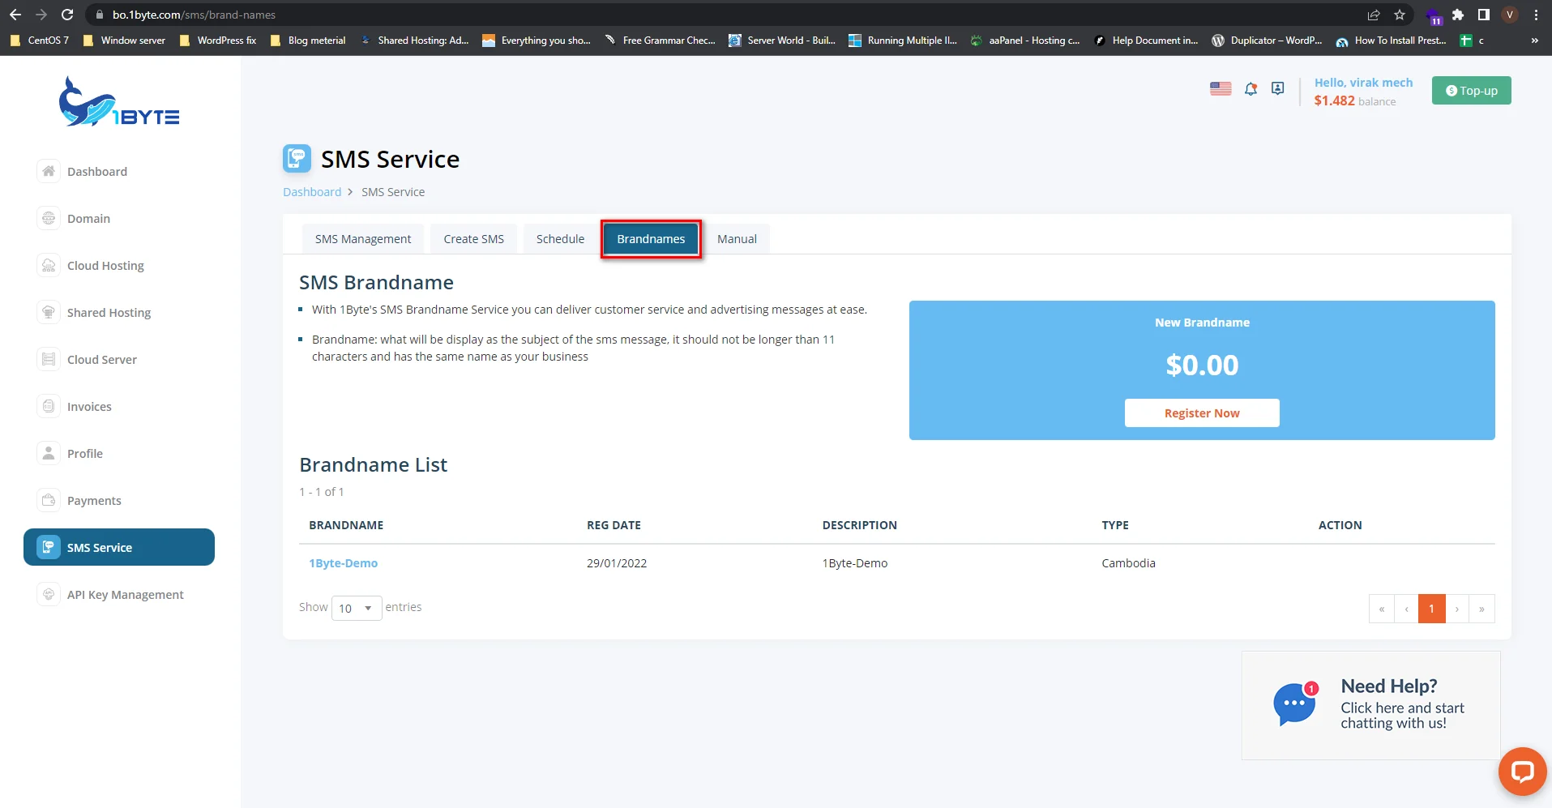Screen dimensions: 1552x808
Task: Open Shared Hosting menu item
Action: pos(109,313)
